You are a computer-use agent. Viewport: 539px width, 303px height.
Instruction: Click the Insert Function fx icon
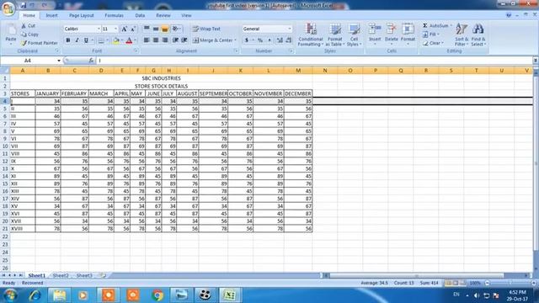pos(91,61)
